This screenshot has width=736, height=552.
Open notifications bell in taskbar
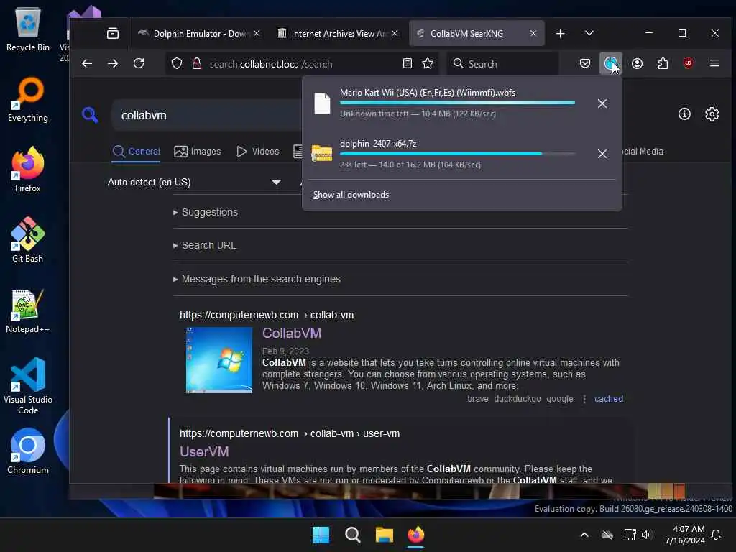coord(716,535)
